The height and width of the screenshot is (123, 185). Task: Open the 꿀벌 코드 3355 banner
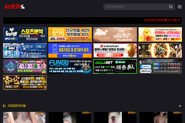70,34
